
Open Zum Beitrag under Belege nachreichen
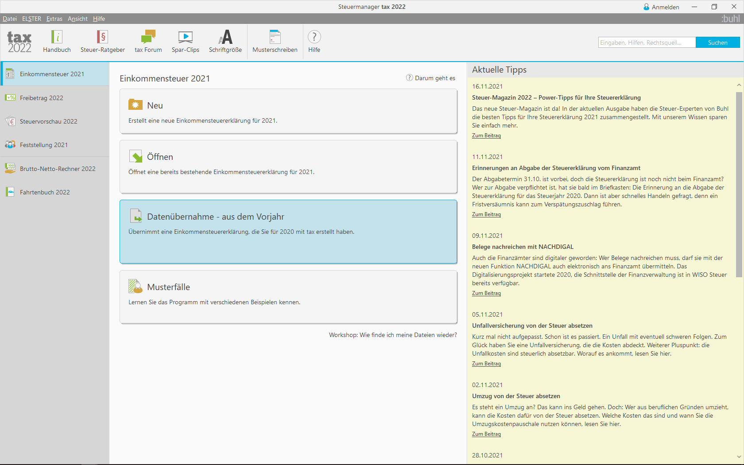[x=486, y=293]
